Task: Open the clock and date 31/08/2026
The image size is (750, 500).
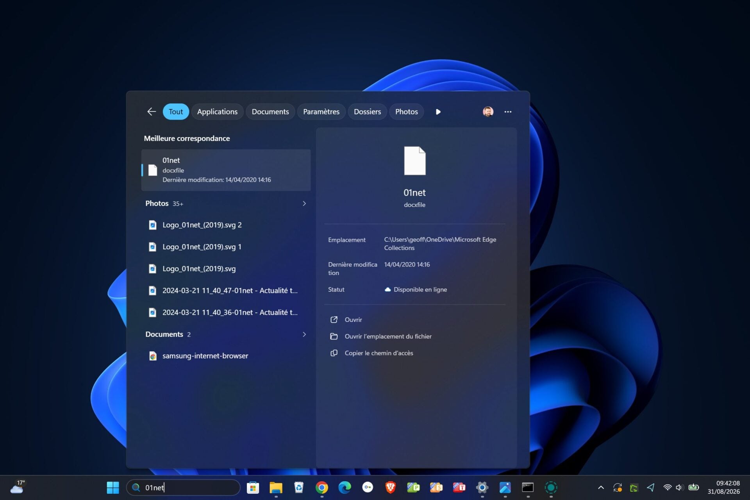Action: [723, 487]
